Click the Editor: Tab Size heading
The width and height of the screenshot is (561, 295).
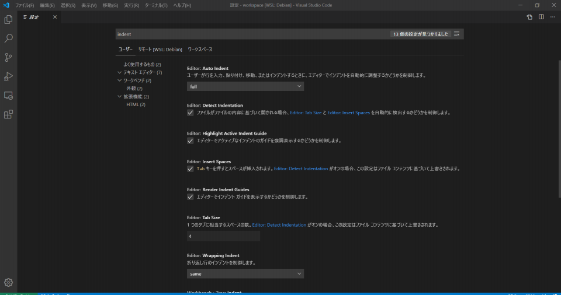click(x=203, y=217)
